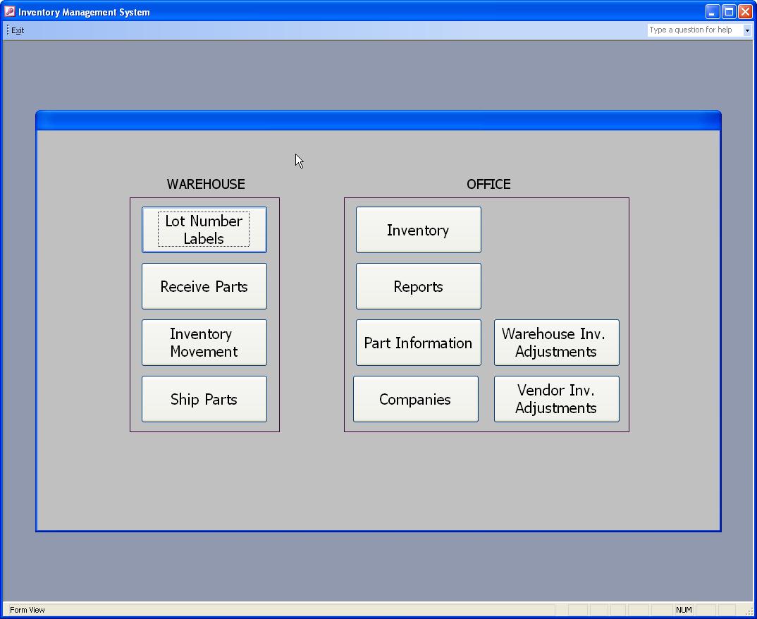Click the 'Type a question for help' box
Viewport: 757px width, 619px height.
694,30
